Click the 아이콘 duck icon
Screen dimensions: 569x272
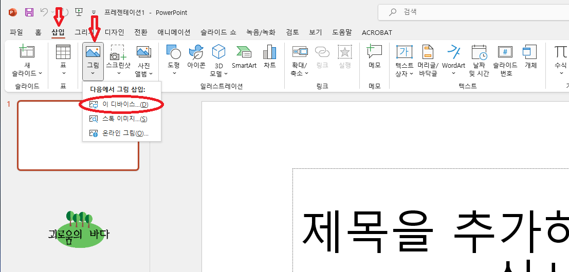[196, 52]
